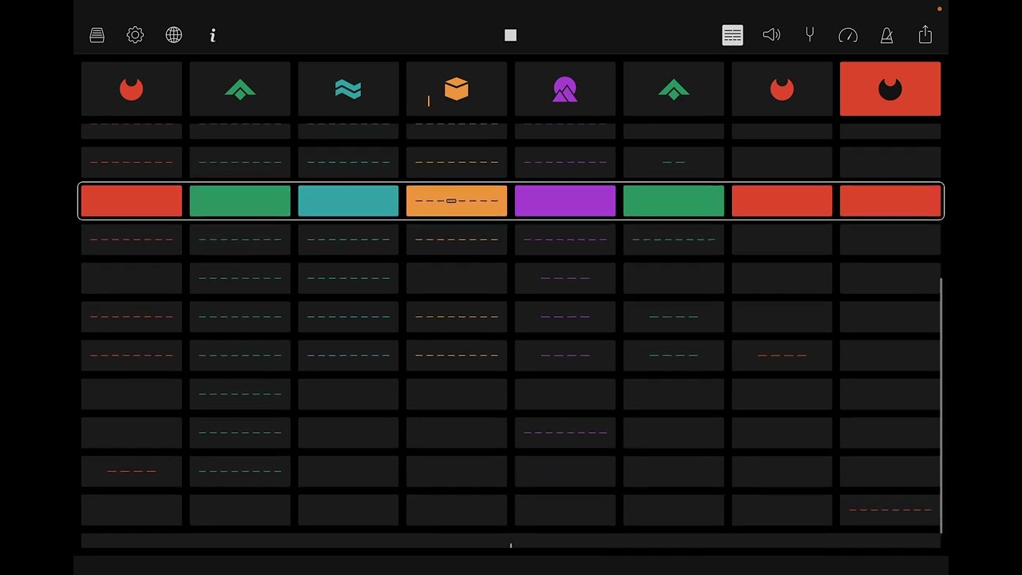Click the vertical scrollbar on the right edge
This screenshot has width=1022, height=575.
[x=942, y=406]
